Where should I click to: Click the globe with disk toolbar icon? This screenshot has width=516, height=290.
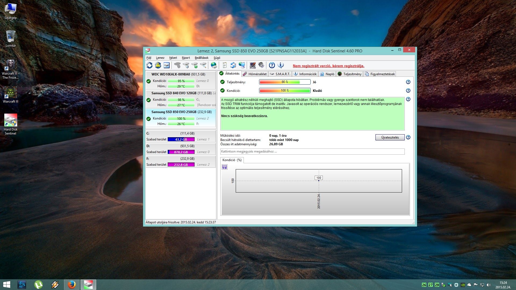214,65
